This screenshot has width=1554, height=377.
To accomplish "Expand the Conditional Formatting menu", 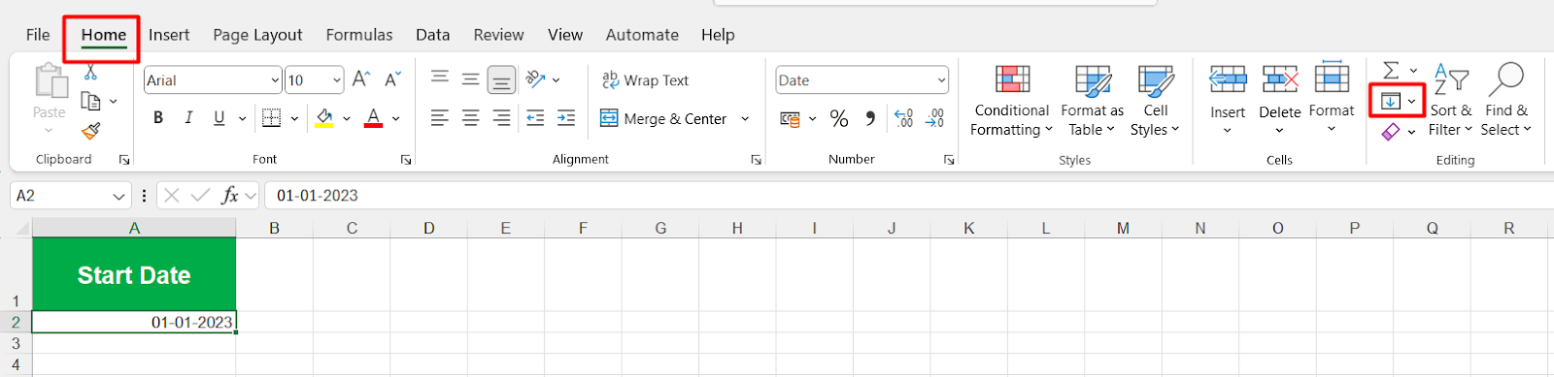I will [1012, 102].
